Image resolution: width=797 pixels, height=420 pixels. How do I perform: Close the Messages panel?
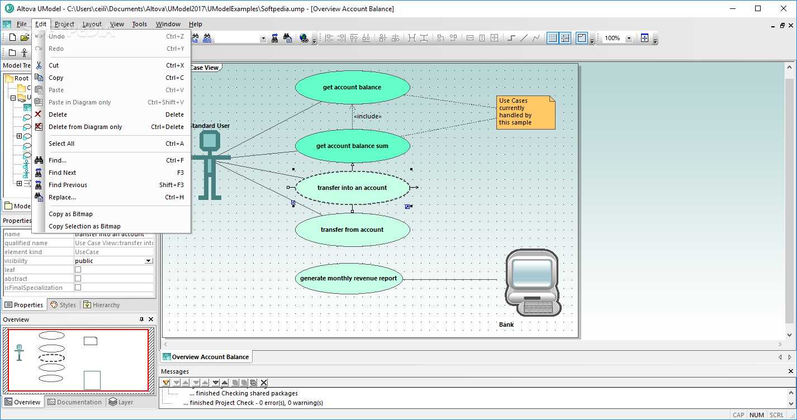click(790, 371)
